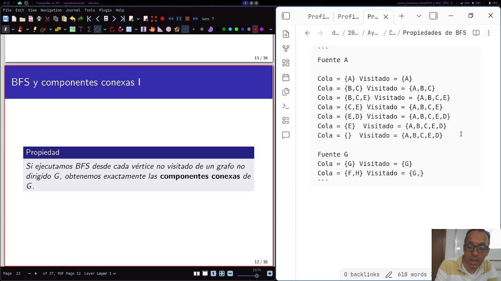501x281 pixels.
Task: Go to first page in Xournal++
Action: coord(89,19)
